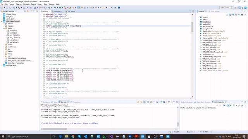Collapse the WAV_Player_Tutorial project

coord(2,21)
